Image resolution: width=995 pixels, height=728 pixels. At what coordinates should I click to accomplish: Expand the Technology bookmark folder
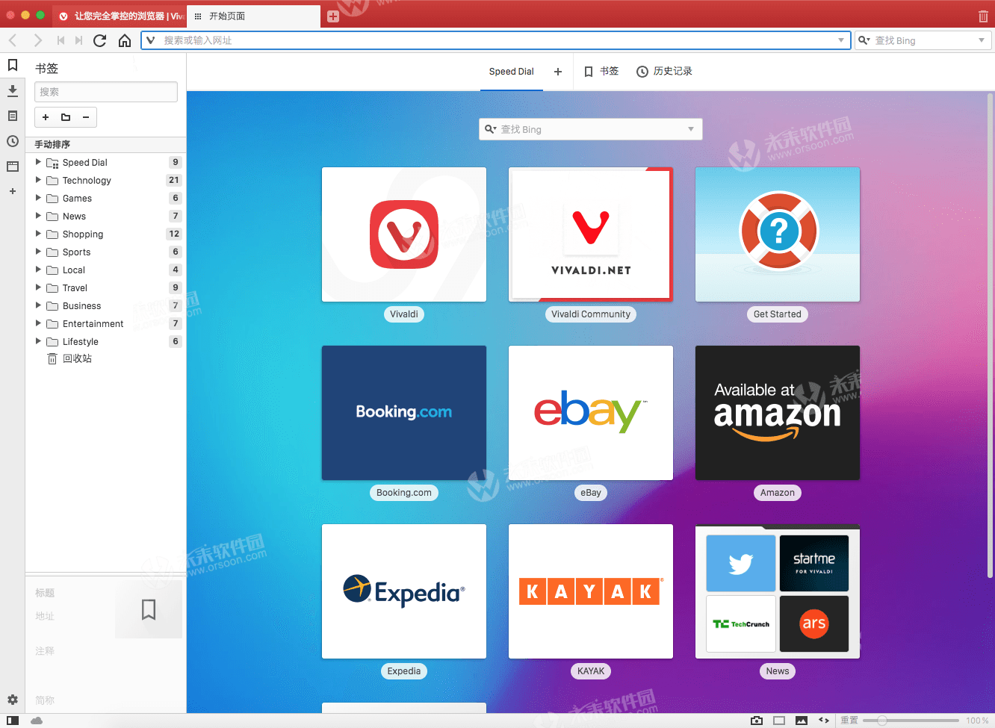coord(38,180)
